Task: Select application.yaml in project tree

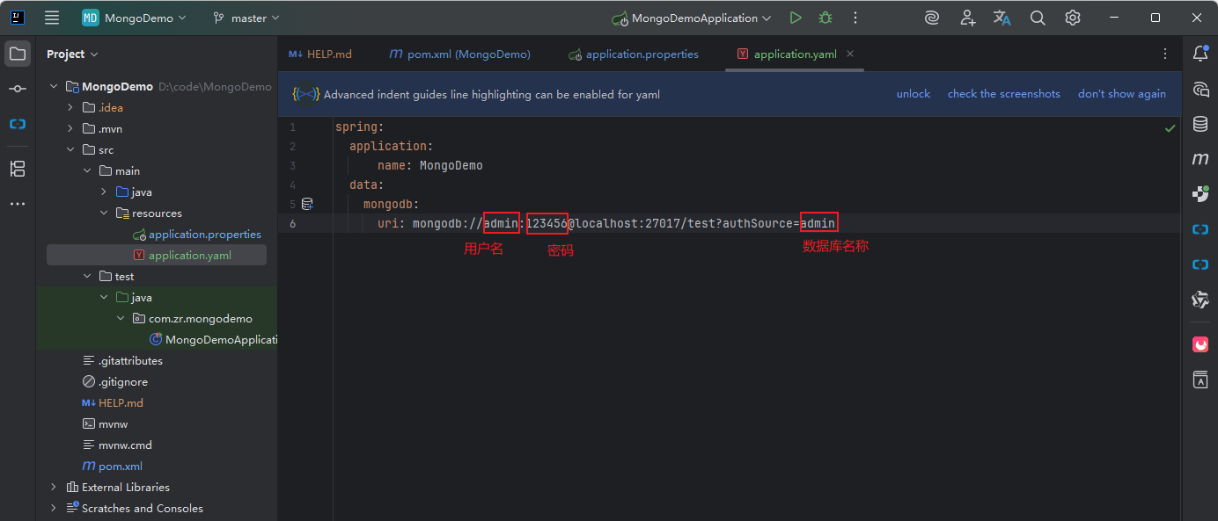Action: (157, 255)
